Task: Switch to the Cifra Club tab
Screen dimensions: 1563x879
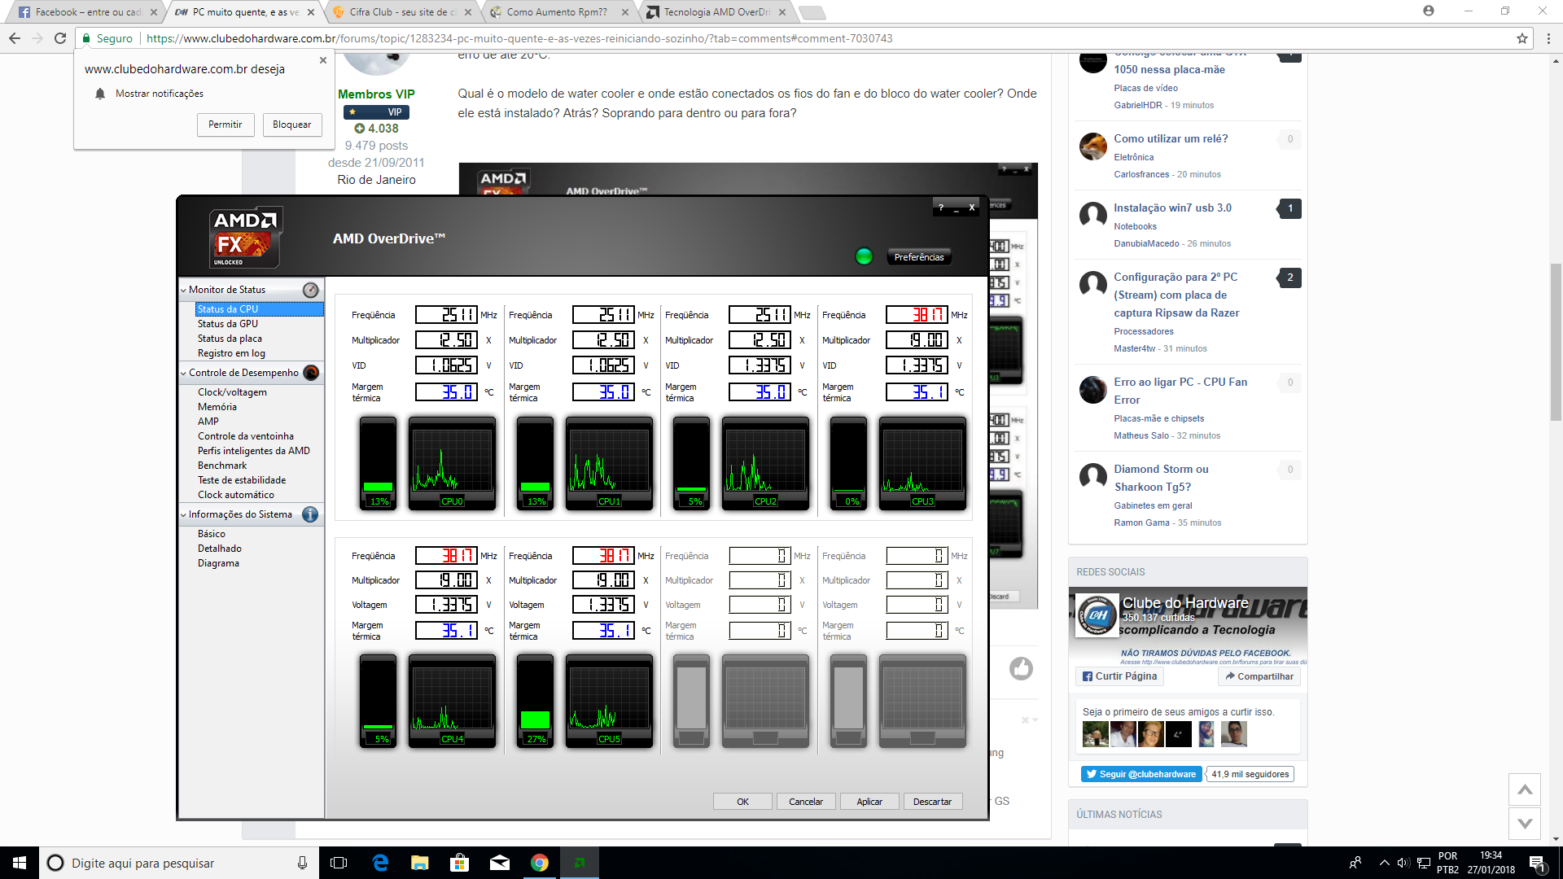Action: 402,12
